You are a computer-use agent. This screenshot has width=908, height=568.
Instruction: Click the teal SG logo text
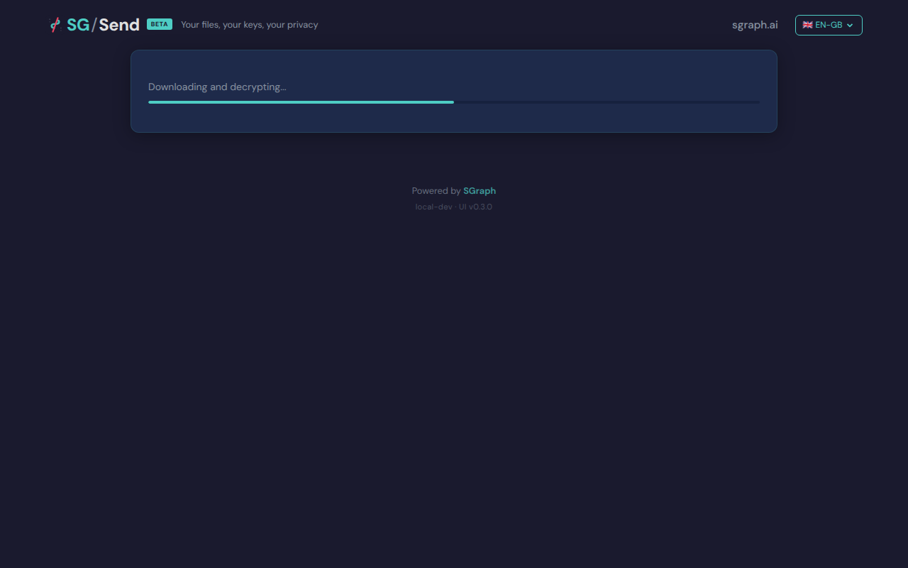coord(78,25)
